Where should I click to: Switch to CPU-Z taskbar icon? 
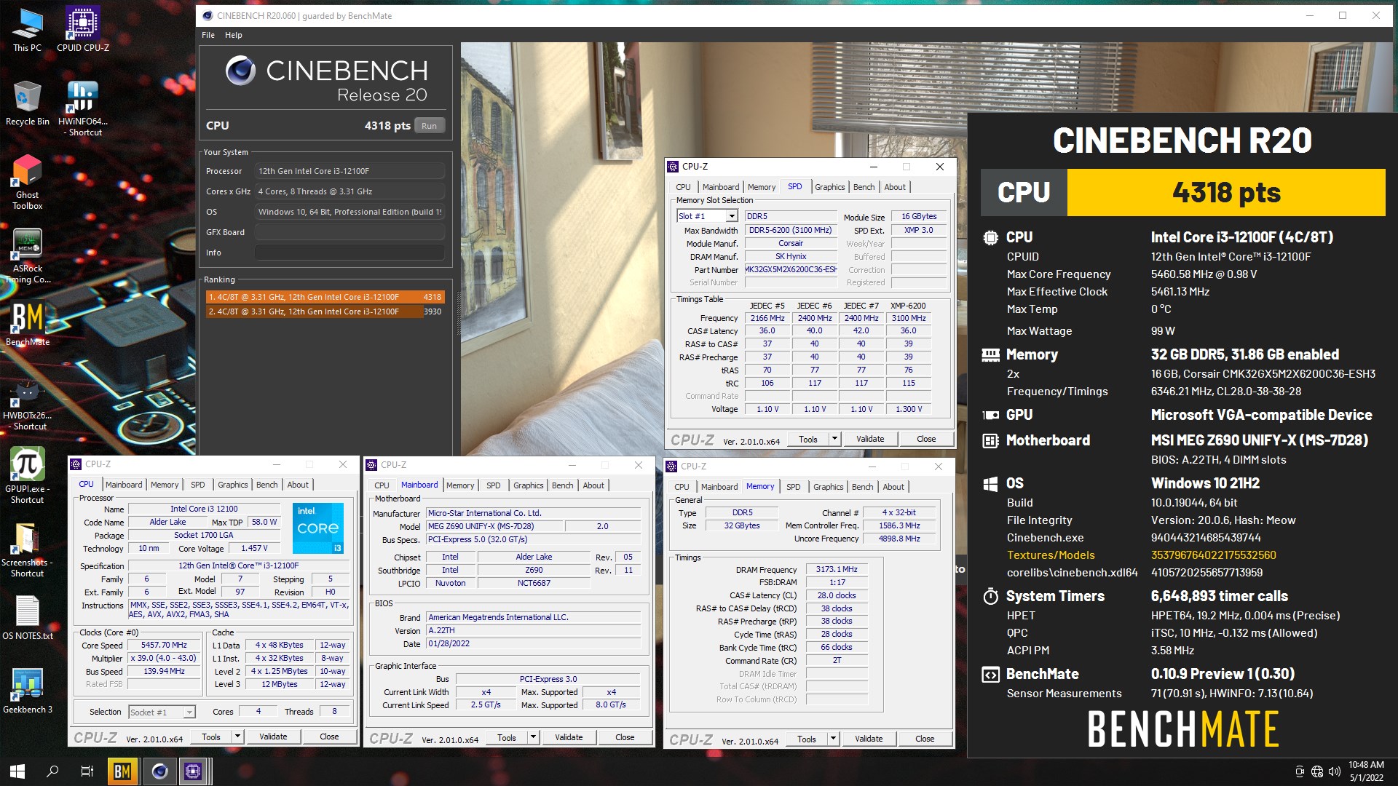point(194,771)
